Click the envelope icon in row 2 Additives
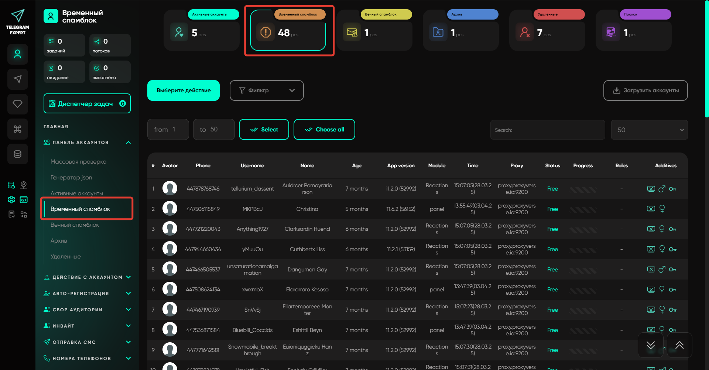 point(651,209)
